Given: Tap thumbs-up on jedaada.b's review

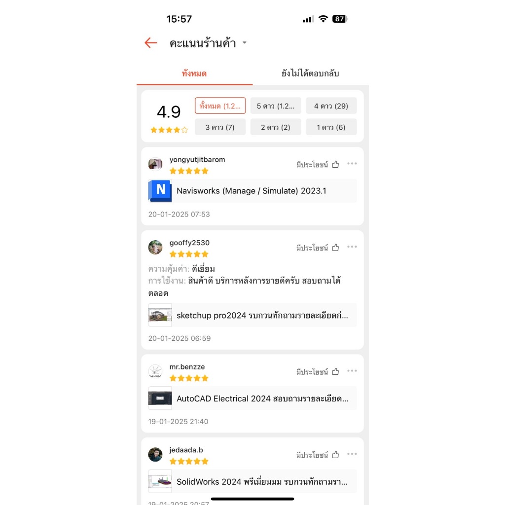Looking at the screenshot, I should 335,455.
